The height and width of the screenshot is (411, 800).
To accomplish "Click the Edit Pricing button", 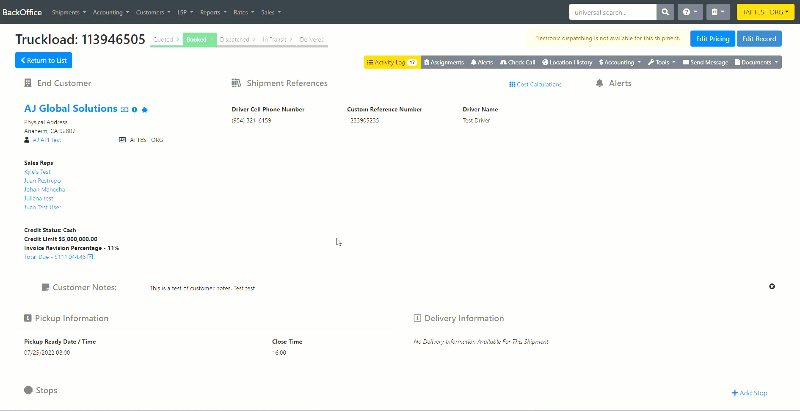I will point(713,39).
